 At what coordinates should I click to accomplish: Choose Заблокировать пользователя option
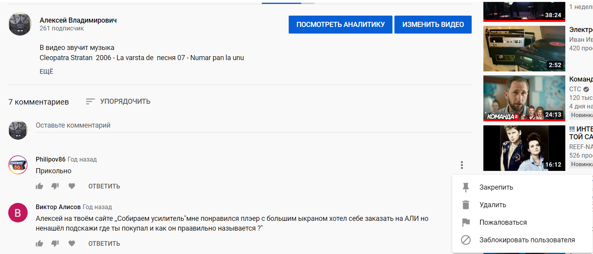(x=527, y=240)
